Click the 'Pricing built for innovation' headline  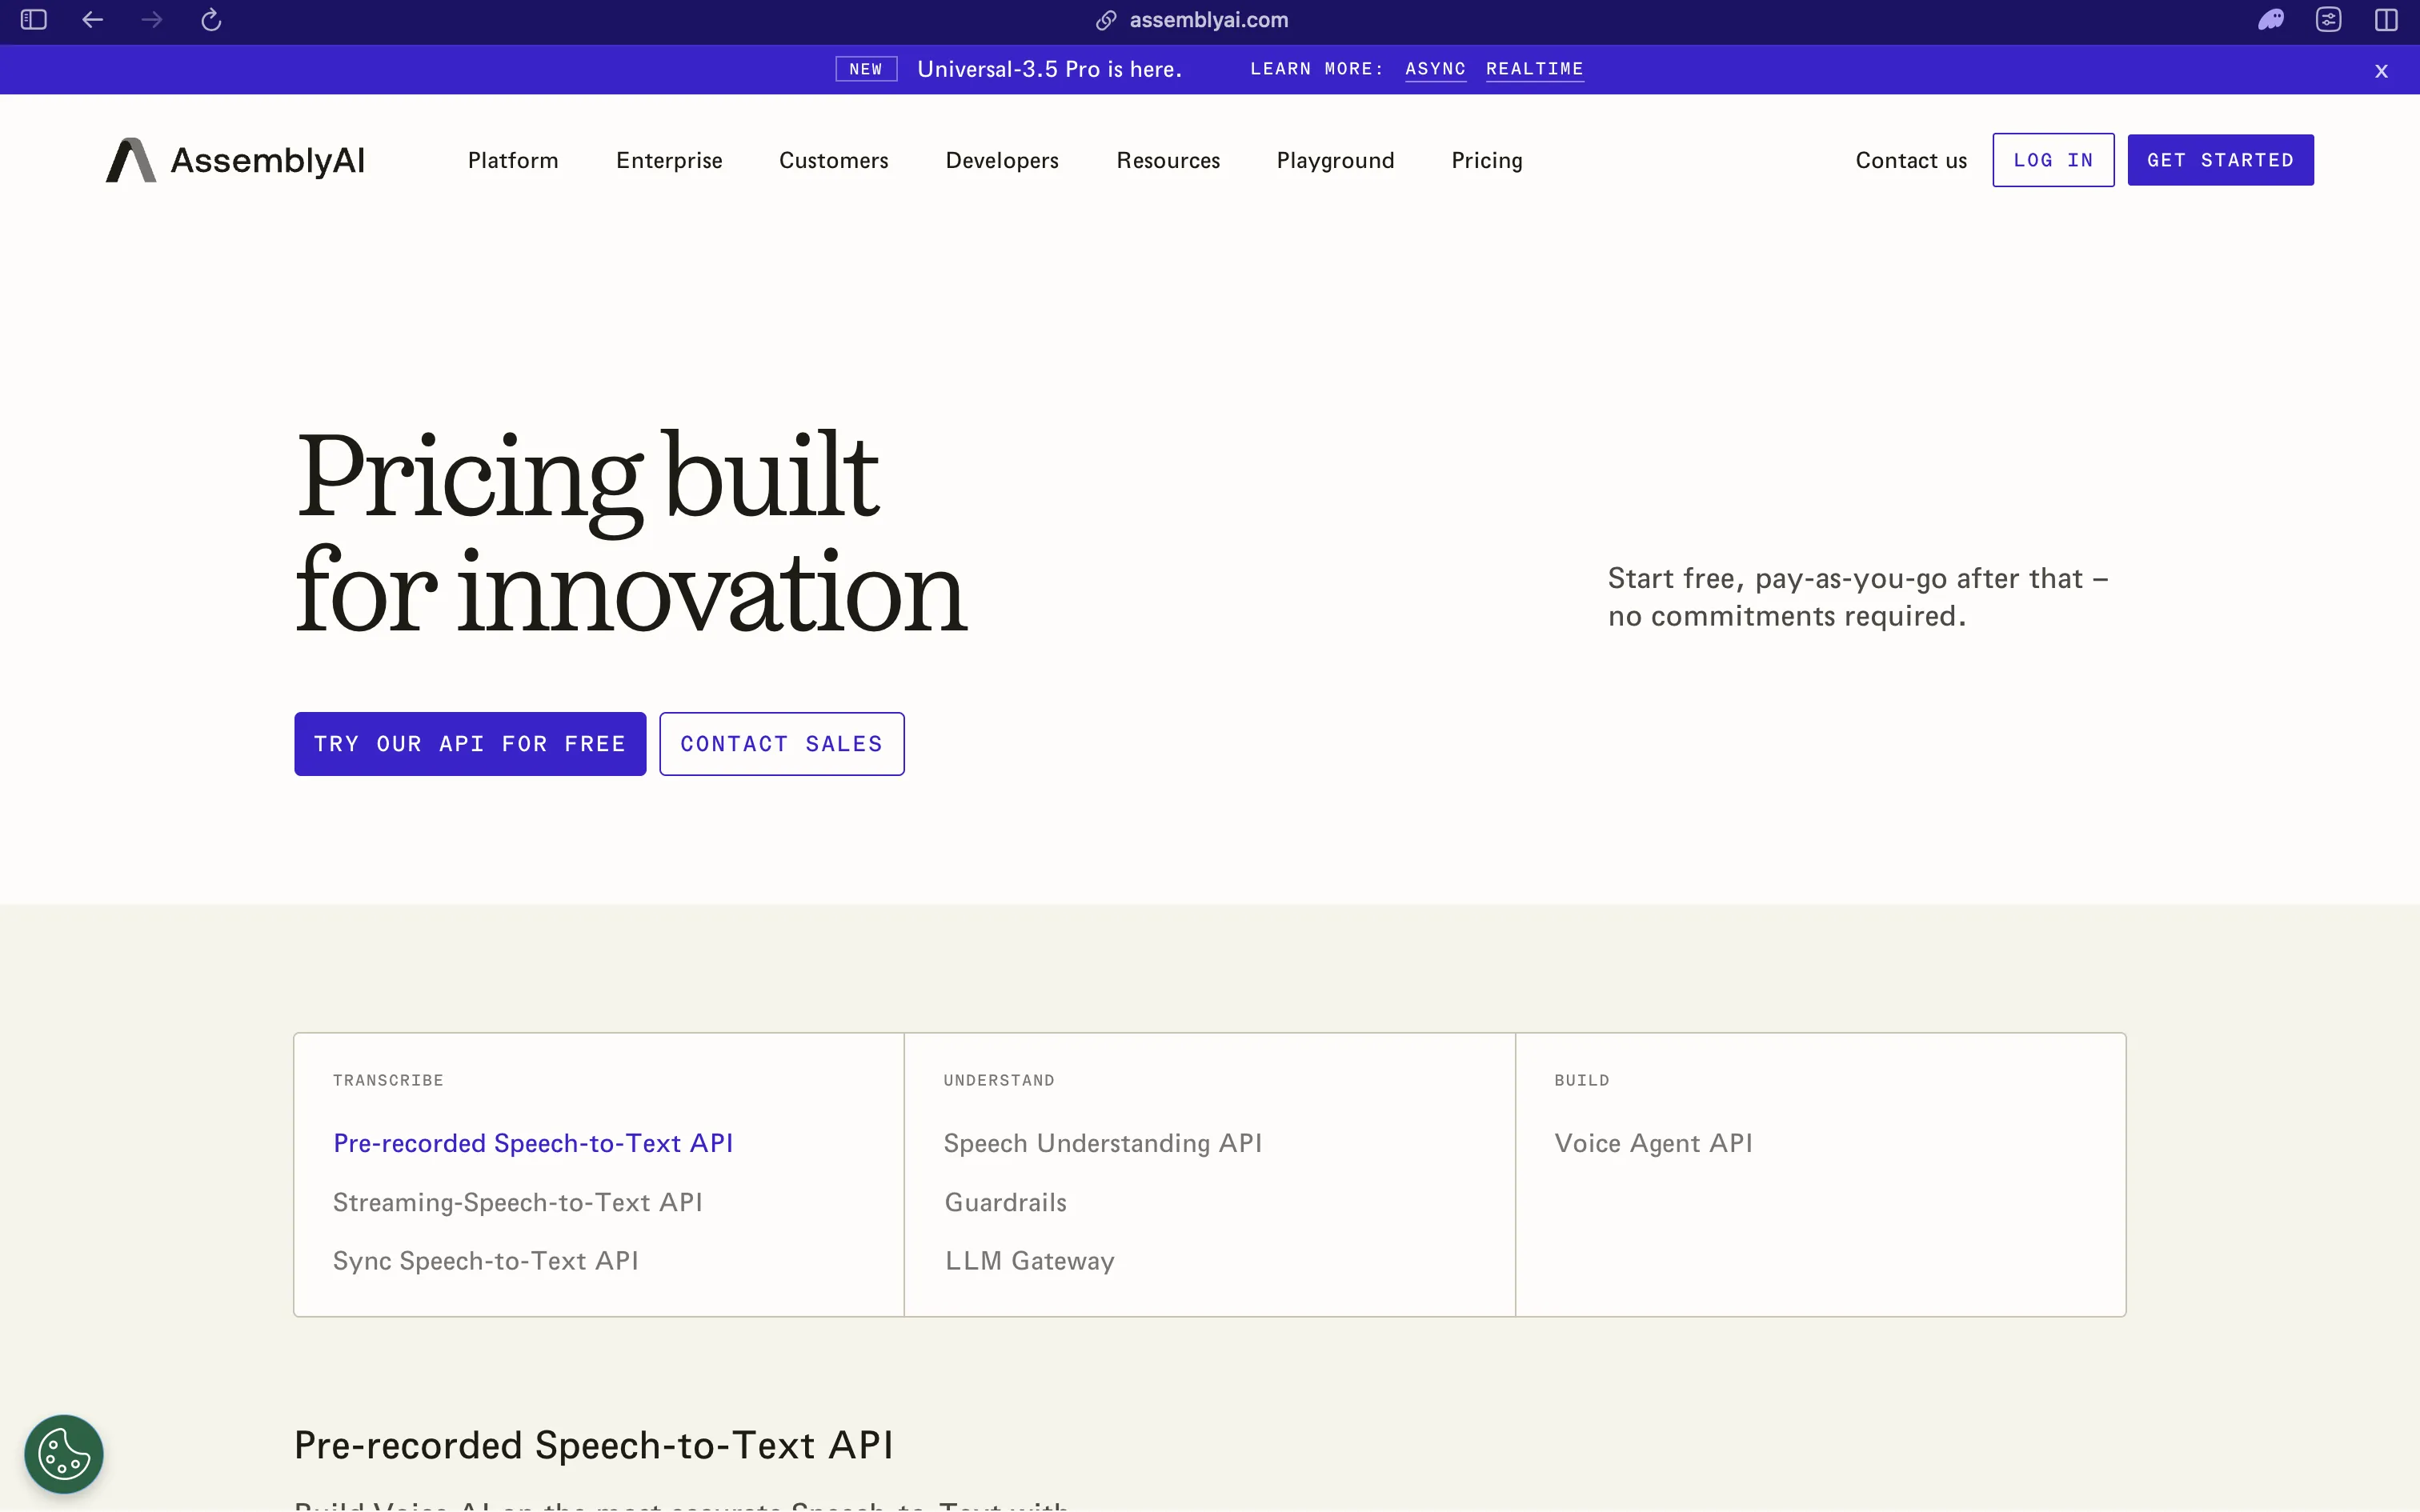pos(631,531)
